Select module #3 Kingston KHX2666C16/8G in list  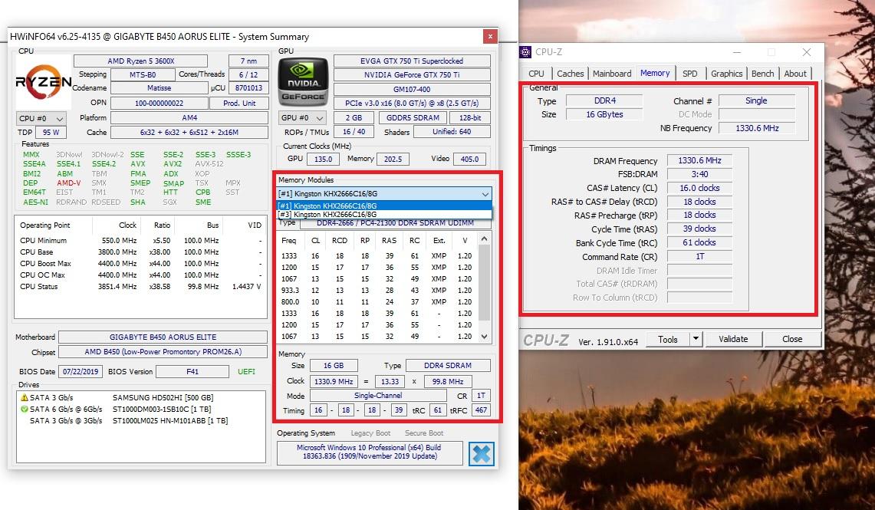point(384,214)
